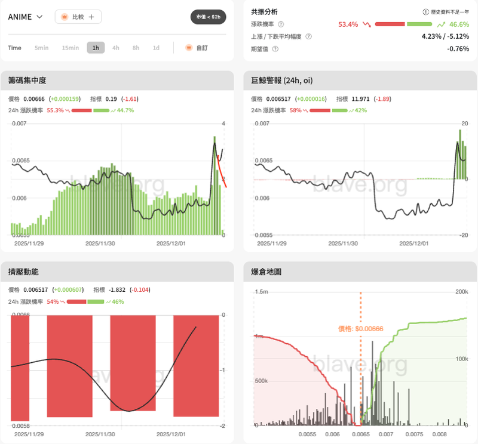Click the crown icon on 比較 button
This screenshot has height=444, width=478.
65,17
